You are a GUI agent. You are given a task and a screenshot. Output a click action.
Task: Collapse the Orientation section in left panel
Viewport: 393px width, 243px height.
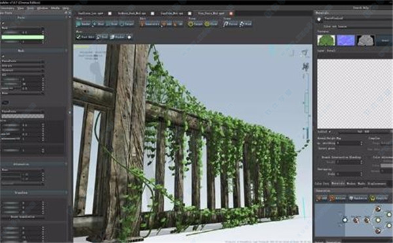(x=33, y=164)
